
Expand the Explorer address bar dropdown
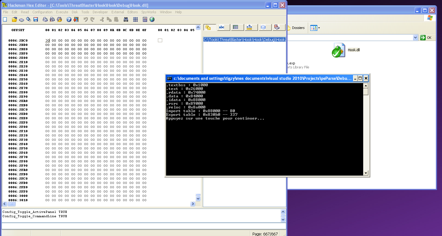click(x=415, y=38)
